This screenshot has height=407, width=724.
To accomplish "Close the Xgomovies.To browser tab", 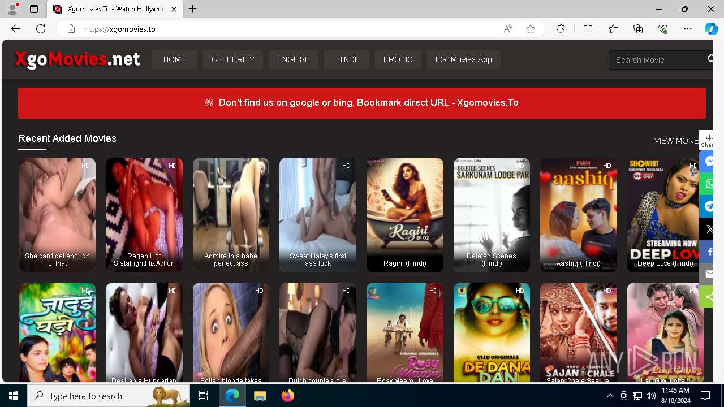I will (174, 9).
